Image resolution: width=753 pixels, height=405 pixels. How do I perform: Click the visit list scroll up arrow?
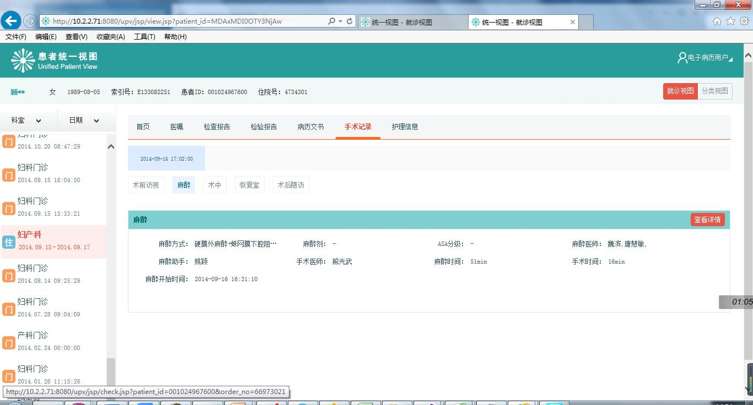coord(111,147)
